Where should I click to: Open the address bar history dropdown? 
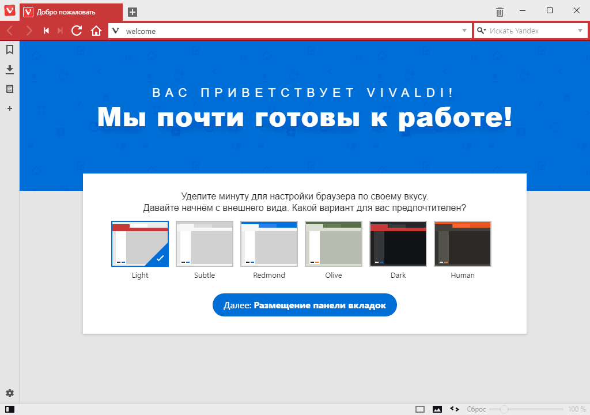tap(464, 31)
